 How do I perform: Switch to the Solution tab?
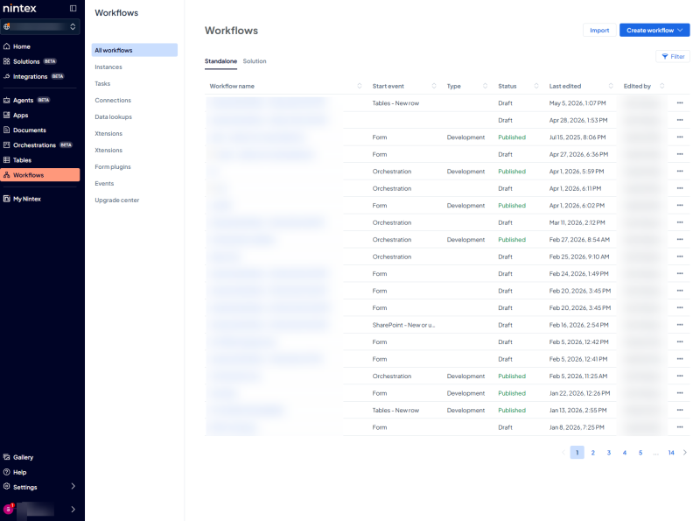(255, 61)
